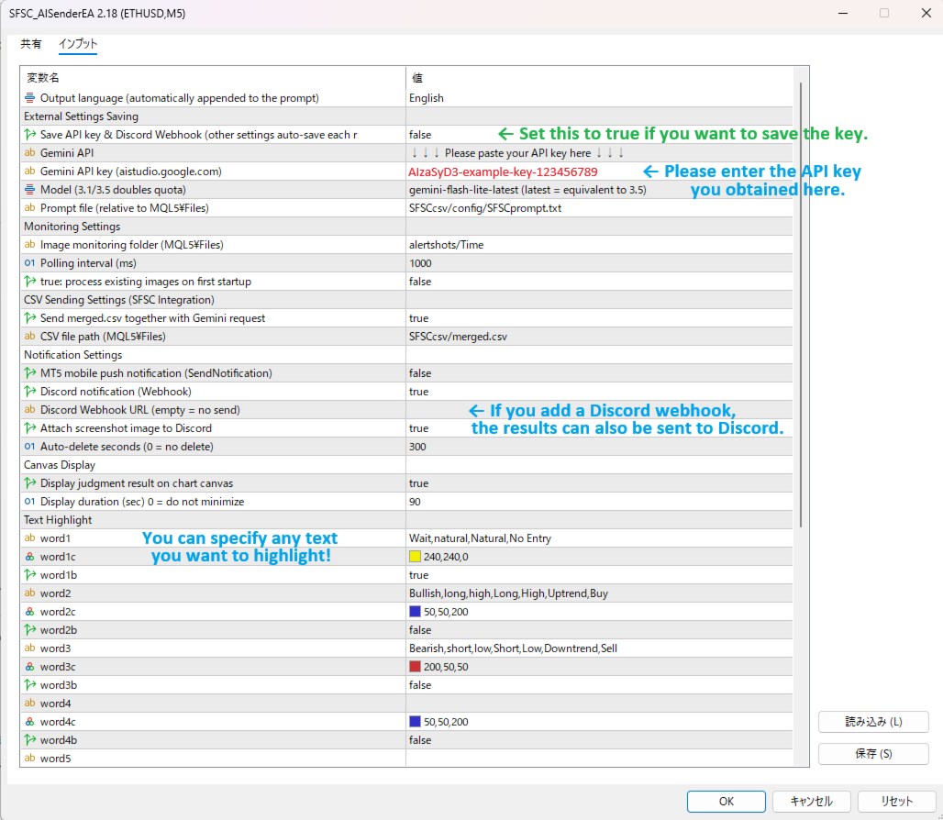The image size is (943, 820).
Task: Click the color type icon beside word2c
Action: pos(29,612)
